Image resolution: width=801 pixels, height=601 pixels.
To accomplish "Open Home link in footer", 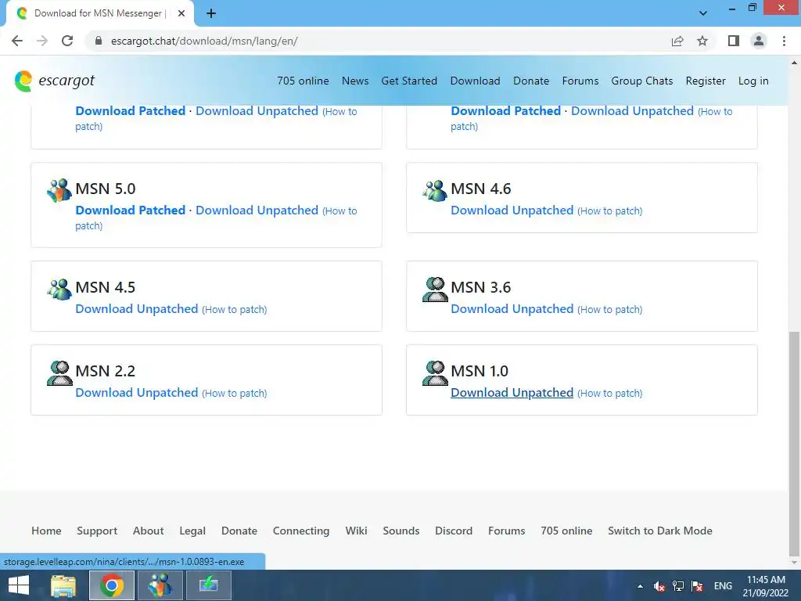I will 46,531.
